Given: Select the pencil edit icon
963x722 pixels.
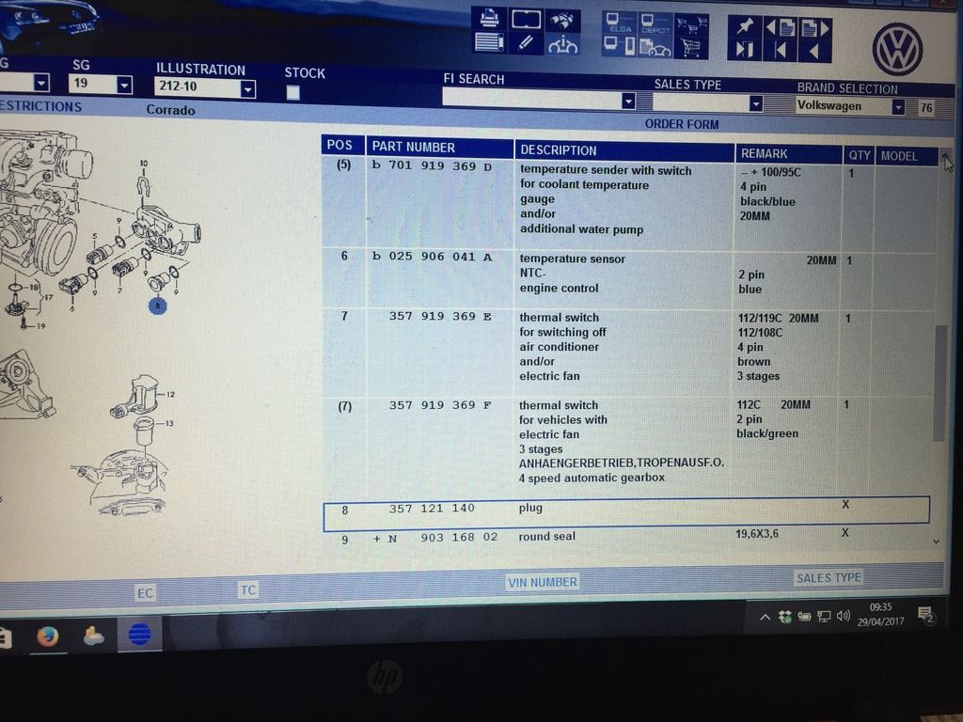Looking at the screenshot, I should click(x=527, y=42).
